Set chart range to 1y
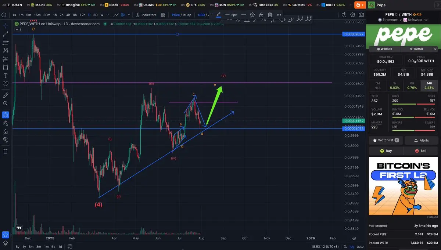 24,247
